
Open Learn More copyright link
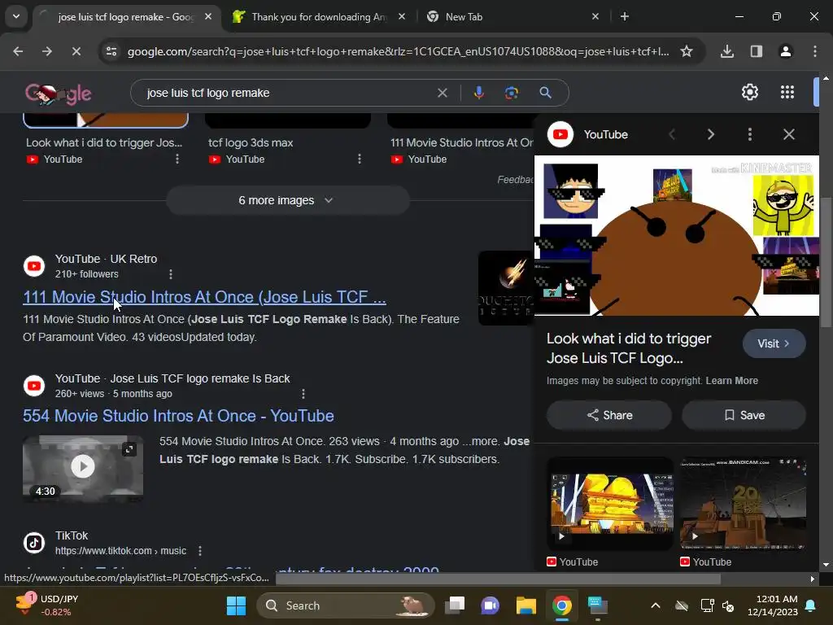click(x=731, y=381)
